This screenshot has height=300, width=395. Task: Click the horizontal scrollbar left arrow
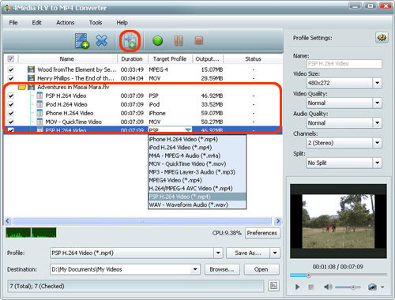click(8, 221)
